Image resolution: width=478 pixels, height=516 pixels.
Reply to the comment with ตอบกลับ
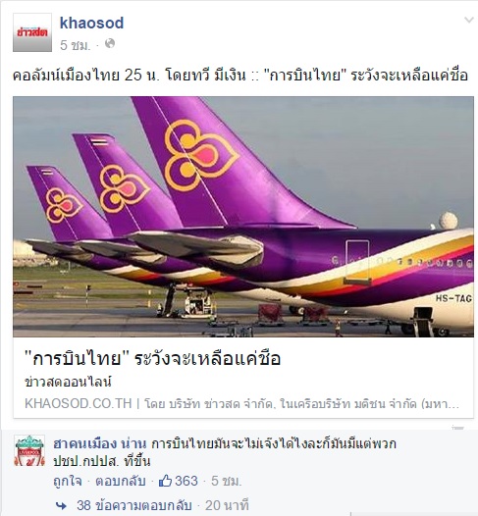tap(121, 481)
